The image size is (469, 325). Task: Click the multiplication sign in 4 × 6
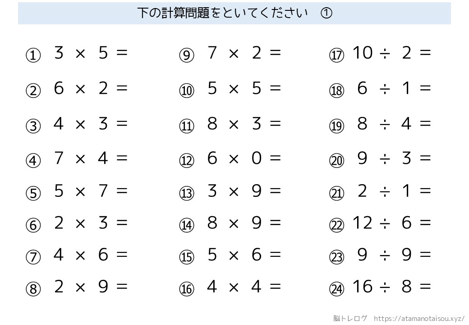tap(80, 255)
